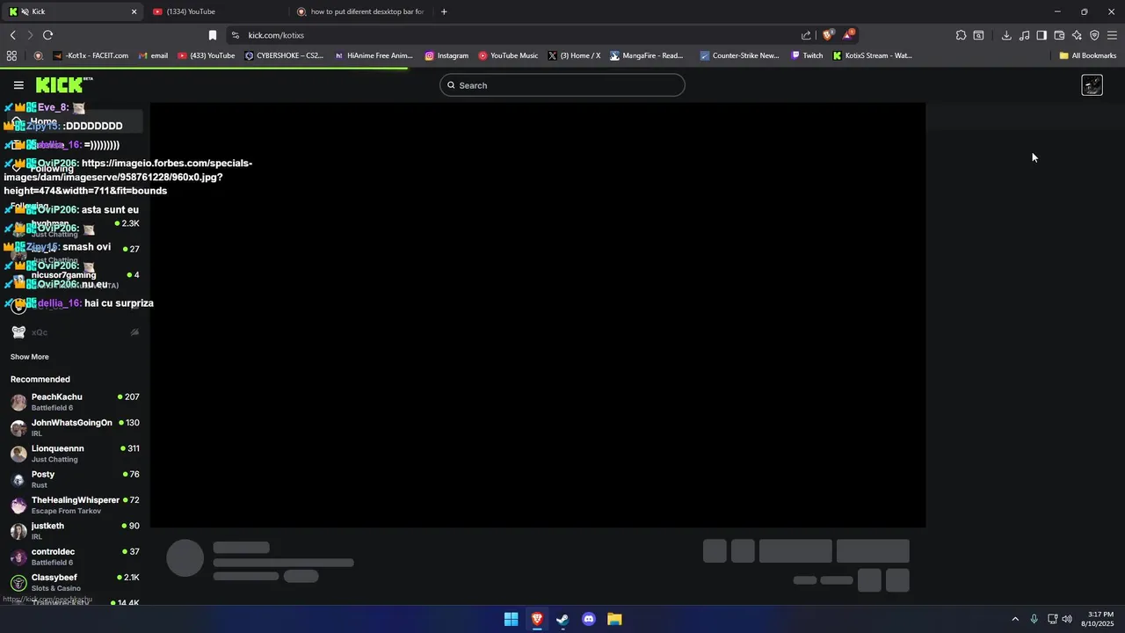Open xQc channel in sidebar
Image resolution: width=1125 pixels, height=633 pixels.
click(x=75, y=332)
